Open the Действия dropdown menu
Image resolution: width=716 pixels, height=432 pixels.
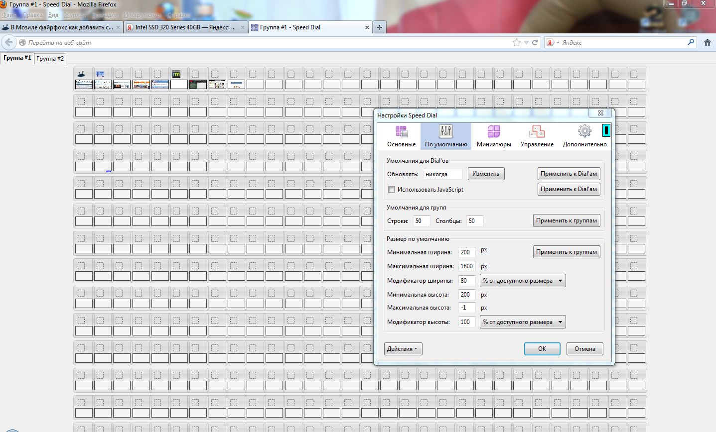click(x=403, y=349)
